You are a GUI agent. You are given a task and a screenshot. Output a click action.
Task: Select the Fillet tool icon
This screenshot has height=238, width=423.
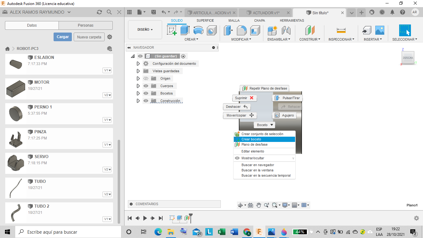pos(242,30)
